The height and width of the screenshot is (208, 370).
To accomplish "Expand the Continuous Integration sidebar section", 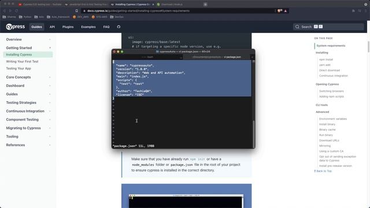I will click(28, 111).
